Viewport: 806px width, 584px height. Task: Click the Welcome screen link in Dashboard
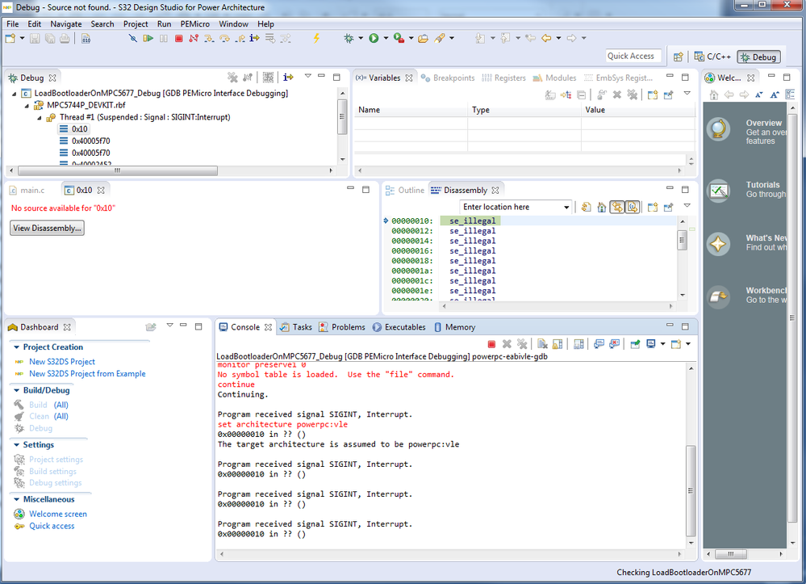(57, 514)
